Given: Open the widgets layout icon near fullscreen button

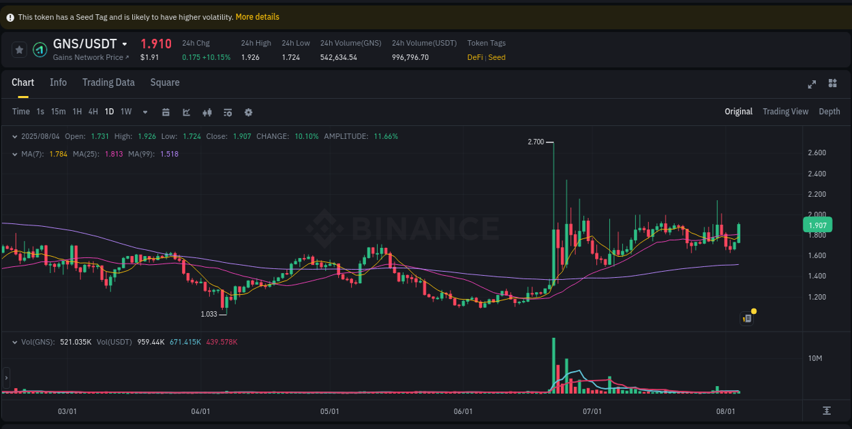Looking at the screenshot, I should coord(832,83).
